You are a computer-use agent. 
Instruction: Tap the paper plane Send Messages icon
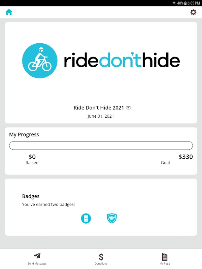37,256
